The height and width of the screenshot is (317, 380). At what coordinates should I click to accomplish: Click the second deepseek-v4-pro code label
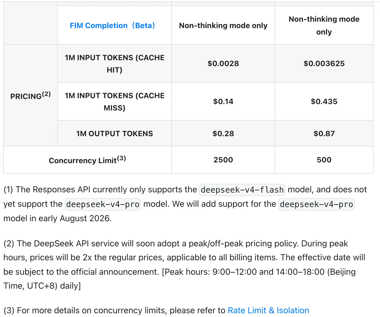tap(317, 204)
